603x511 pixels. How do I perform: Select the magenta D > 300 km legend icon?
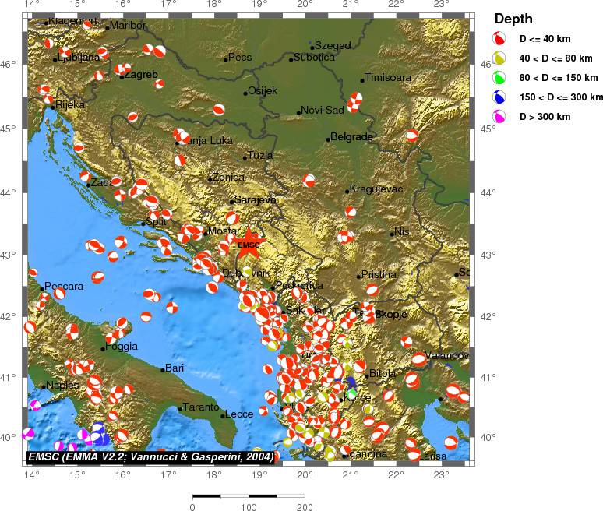(x=499, y=117)
